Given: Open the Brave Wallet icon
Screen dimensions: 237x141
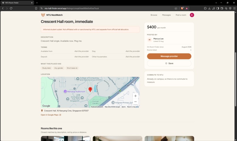Looking at the screenshot, I should [222, 8].
